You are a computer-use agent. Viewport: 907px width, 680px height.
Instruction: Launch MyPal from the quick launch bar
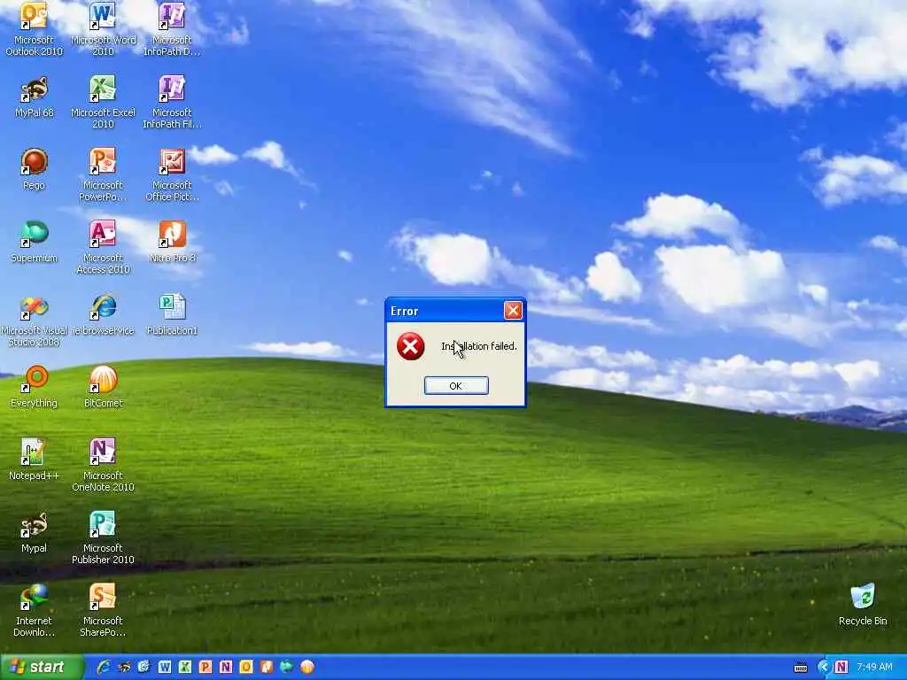click(x=124, y=668)
